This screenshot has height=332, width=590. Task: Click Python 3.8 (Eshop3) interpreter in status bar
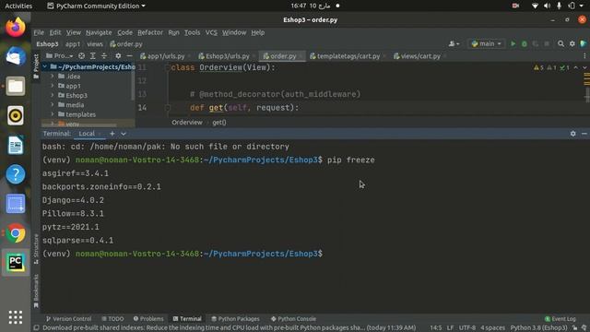pyautogui.click(x=538, y=328)
